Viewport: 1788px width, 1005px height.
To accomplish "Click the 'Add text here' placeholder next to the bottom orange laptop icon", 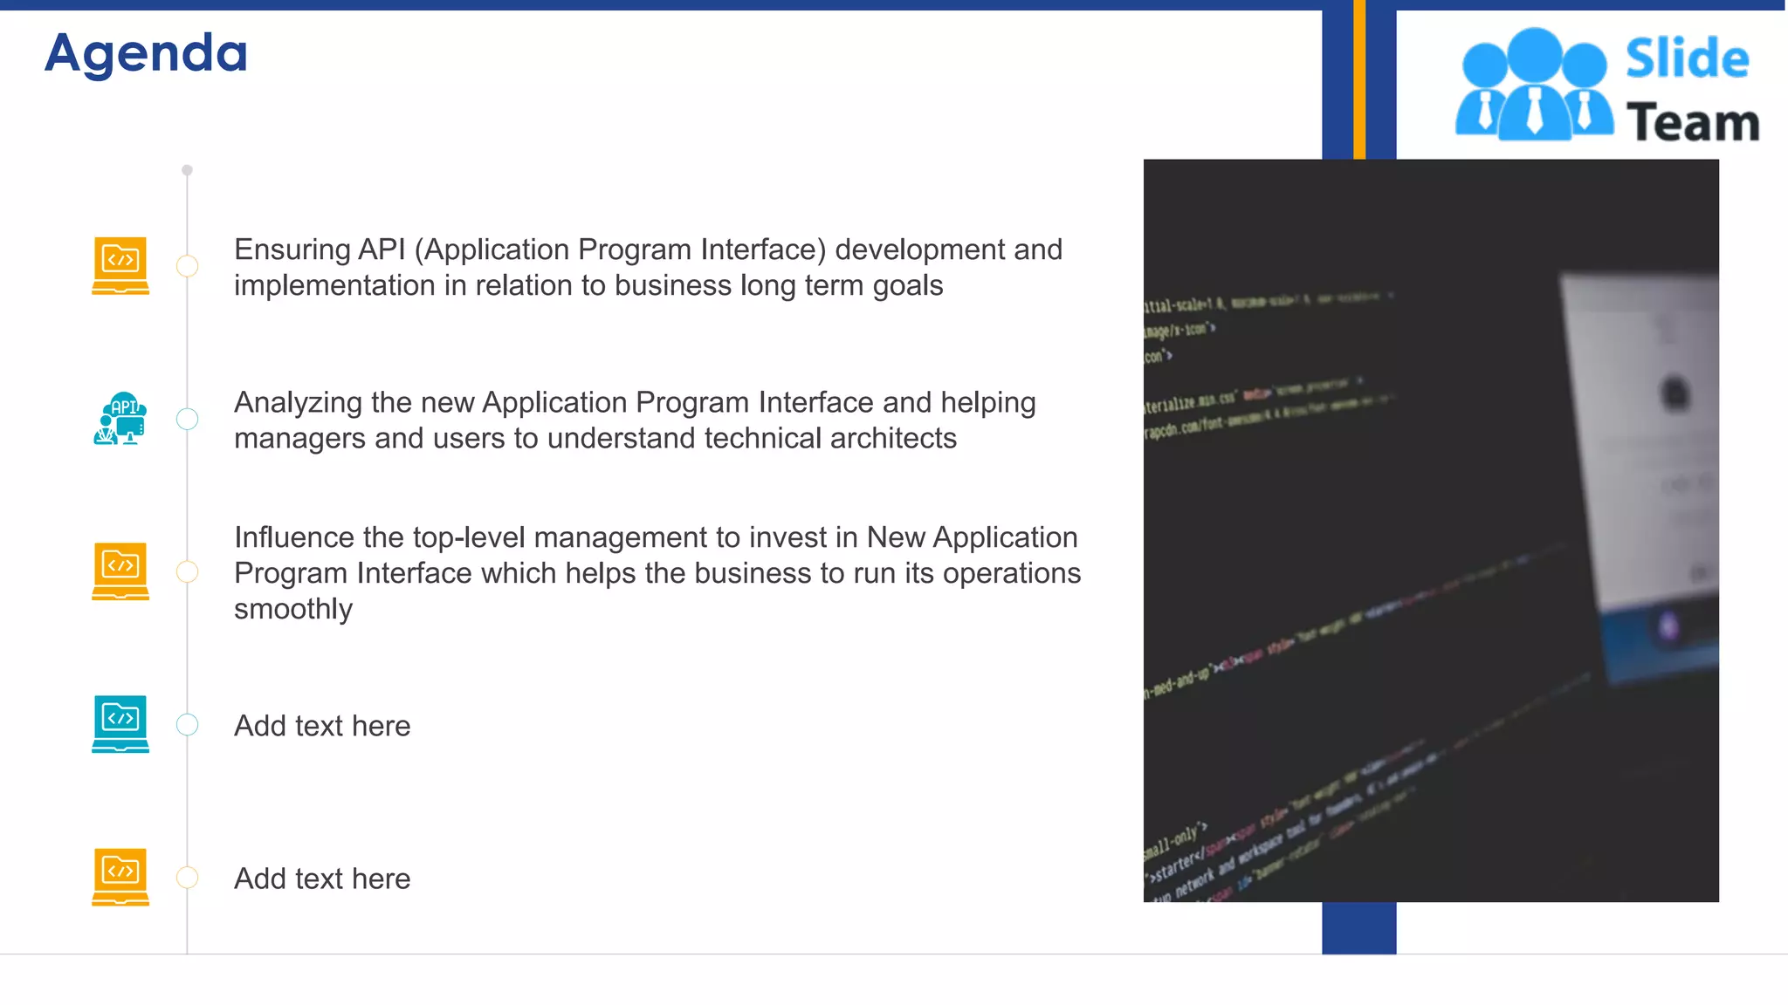I will 322,879.
